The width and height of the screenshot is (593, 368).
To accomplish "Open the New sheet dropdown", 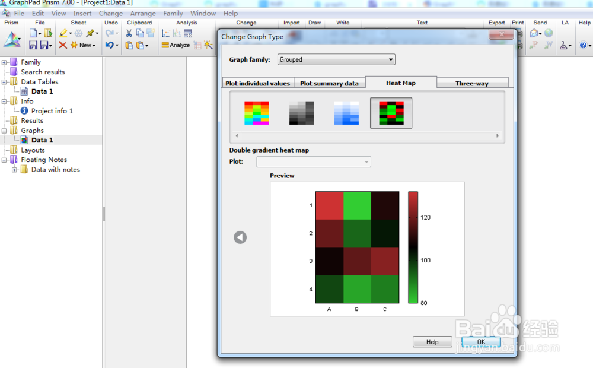I will (94, 46).
